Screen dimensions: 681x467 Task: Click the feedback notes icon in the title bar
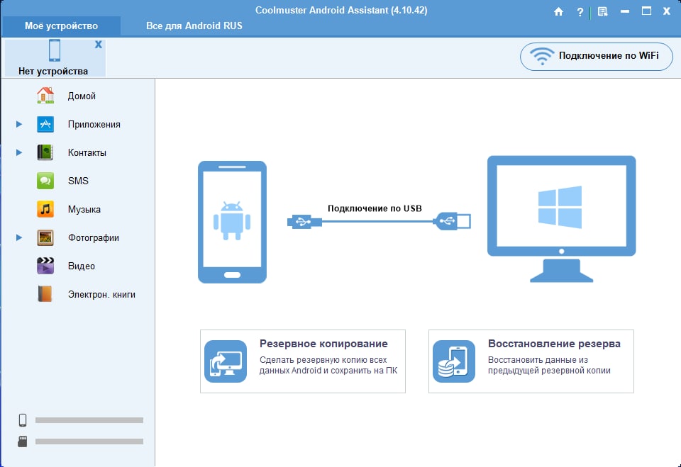coord(602,12)
